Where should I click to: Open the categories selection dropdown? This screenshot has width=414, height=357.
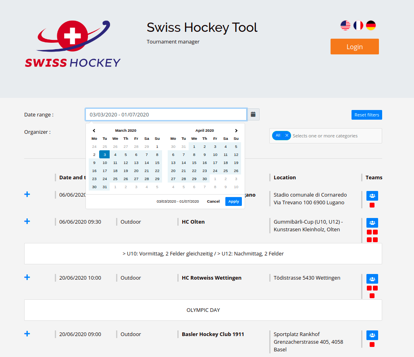(x=335, y=136)
